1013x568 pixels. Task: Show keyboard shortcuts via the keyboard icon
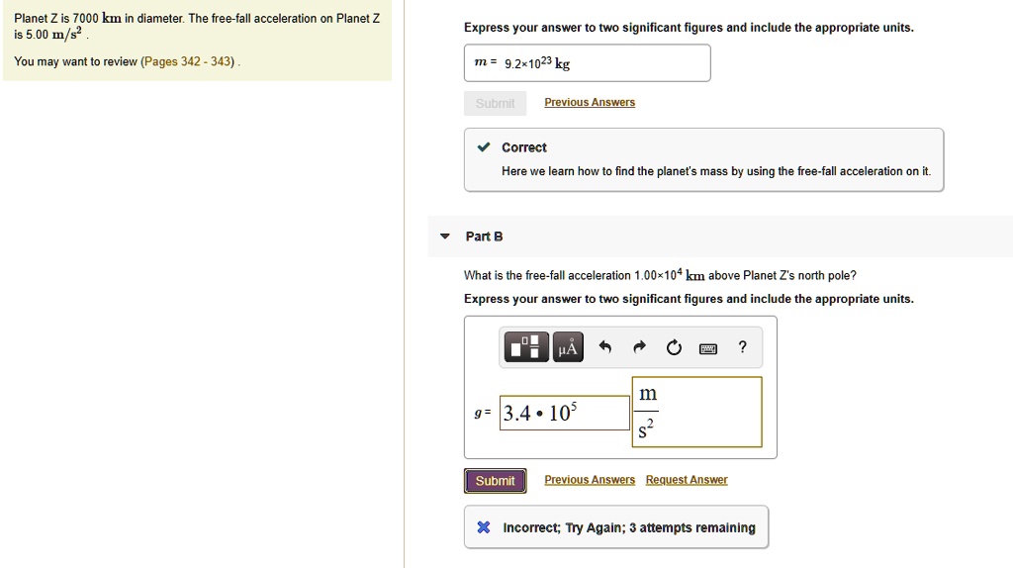[708, 347]
